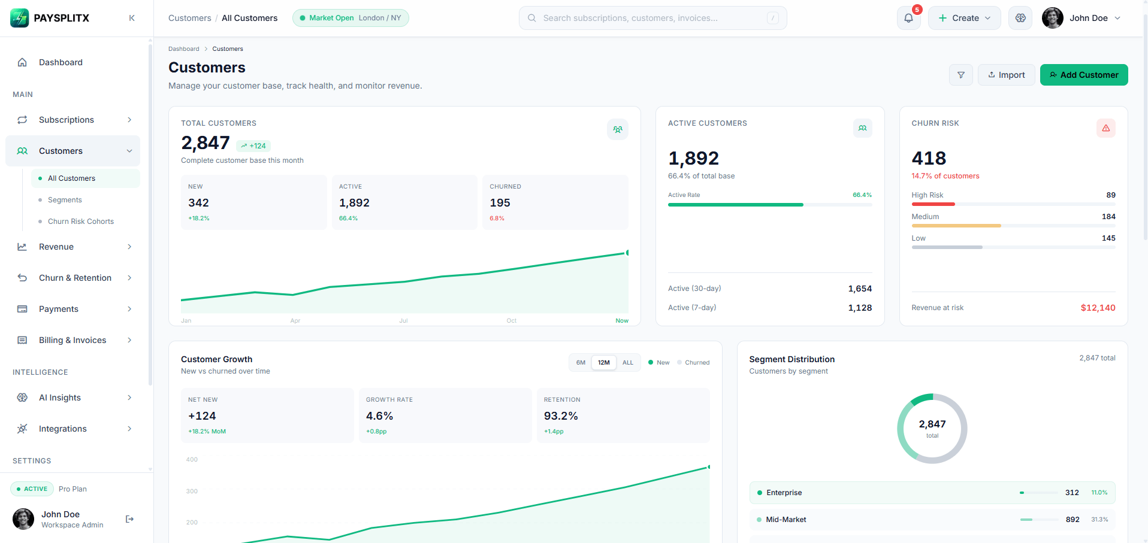Click the RETENTION 93.2% tile

coord(623,415)
